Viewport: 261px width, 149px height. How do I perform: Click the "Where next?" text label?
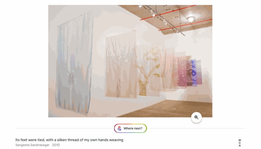click(133, 128)
